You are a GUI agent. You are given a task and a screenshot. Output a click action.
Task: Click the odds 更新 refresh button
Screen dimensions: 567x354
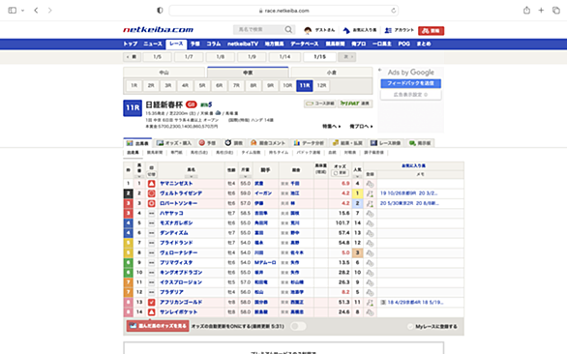tap(340, 173)
